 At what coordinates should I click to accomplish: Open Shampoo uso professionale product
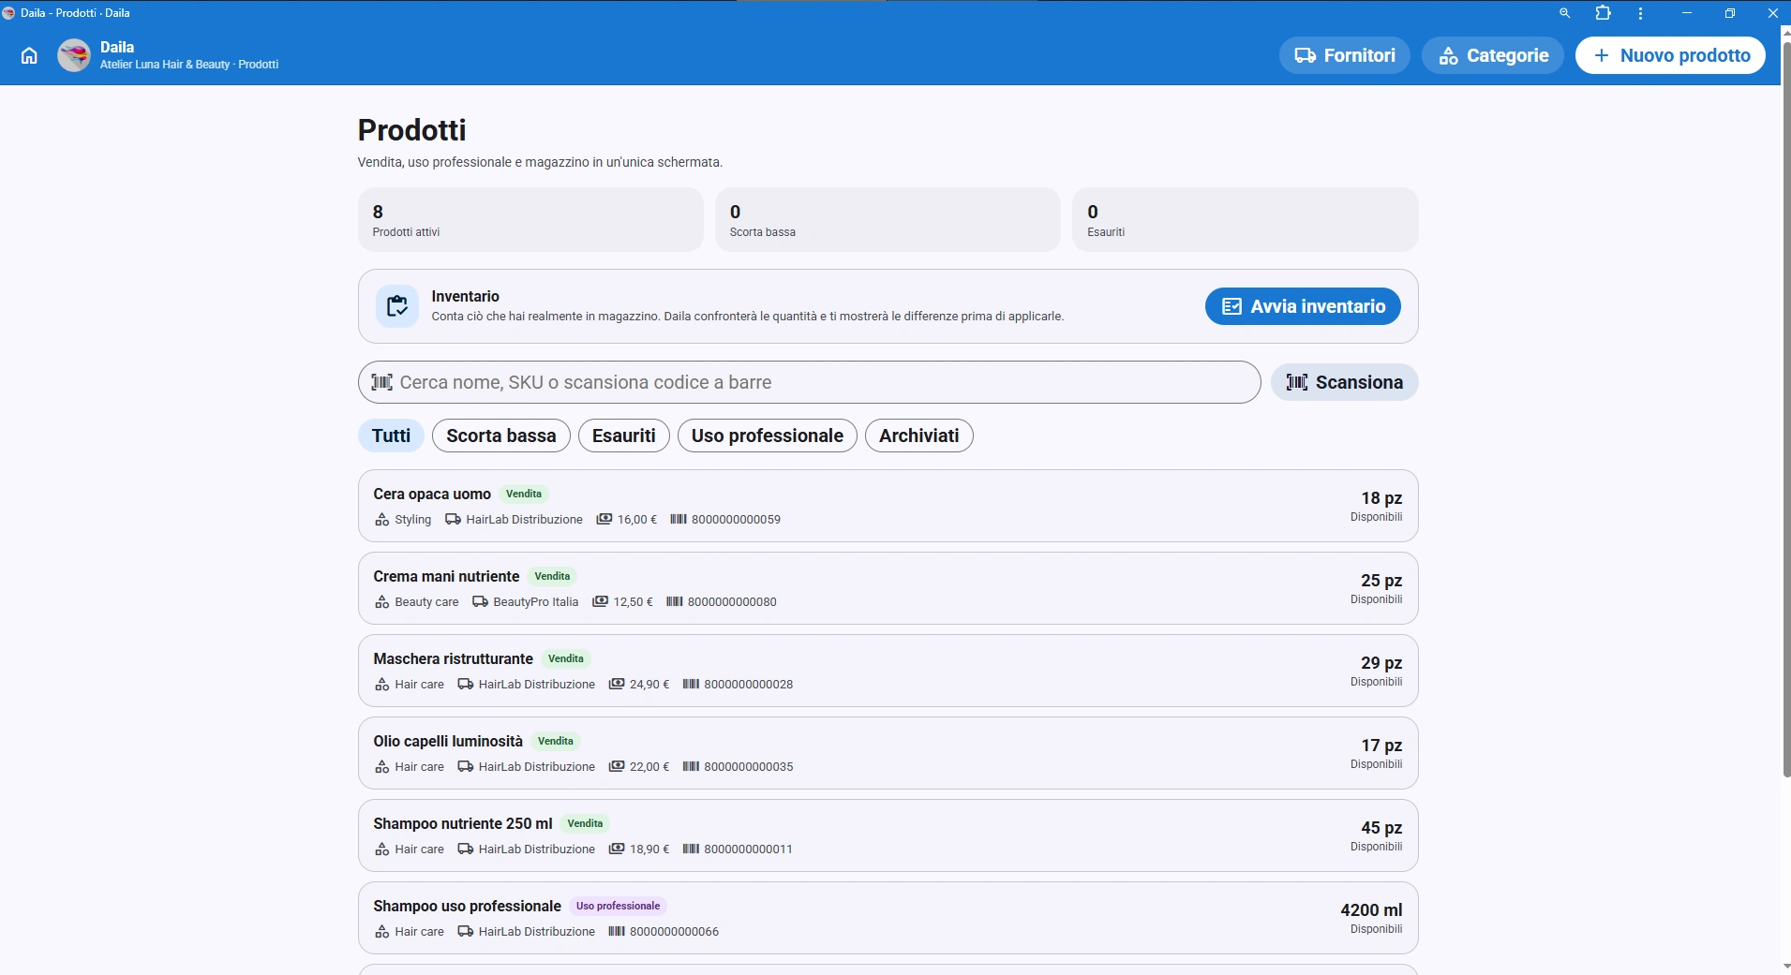pyautogui.click(x=888, y=918)
